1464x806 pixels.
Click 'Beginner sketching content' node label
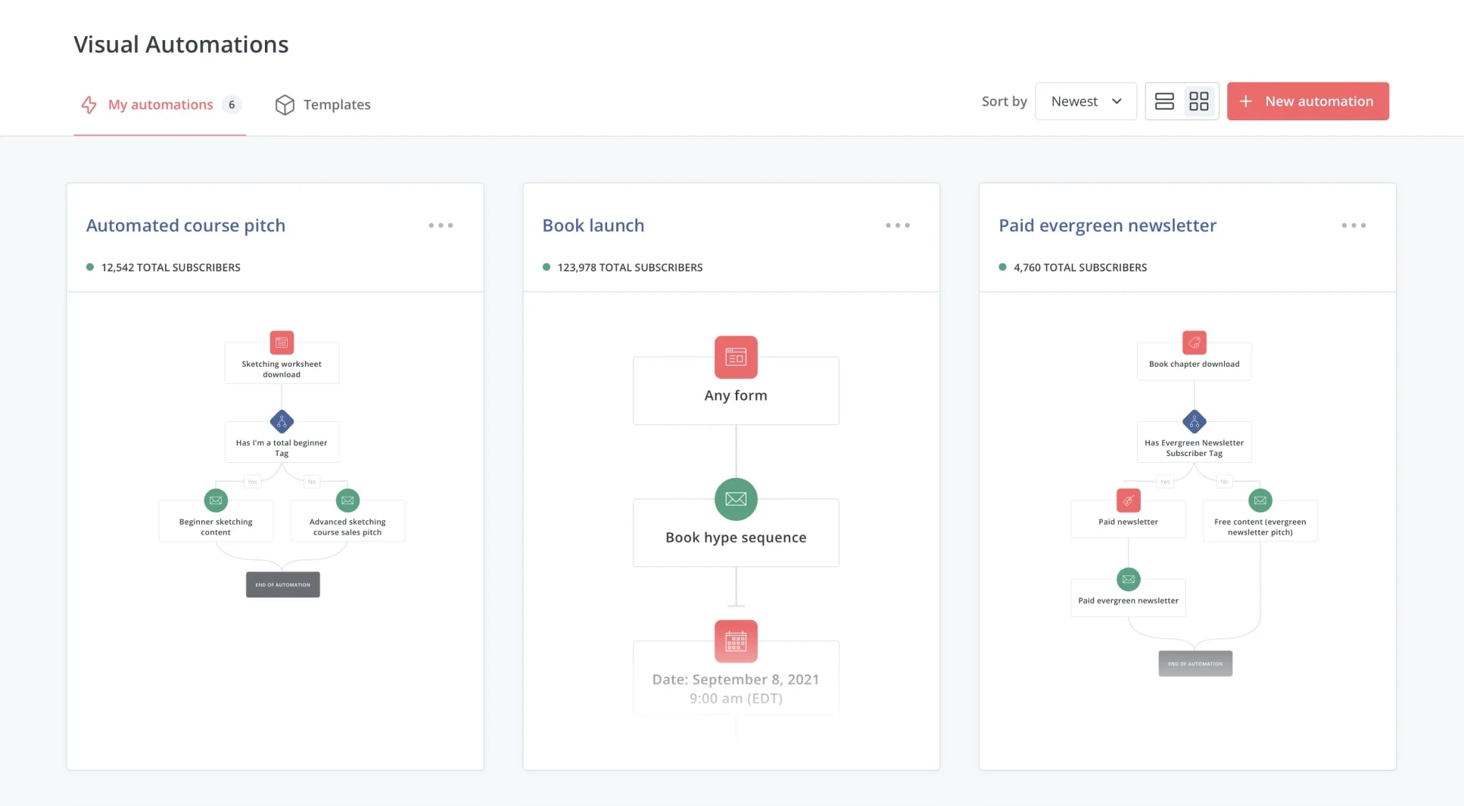click(x=216, y=527)
